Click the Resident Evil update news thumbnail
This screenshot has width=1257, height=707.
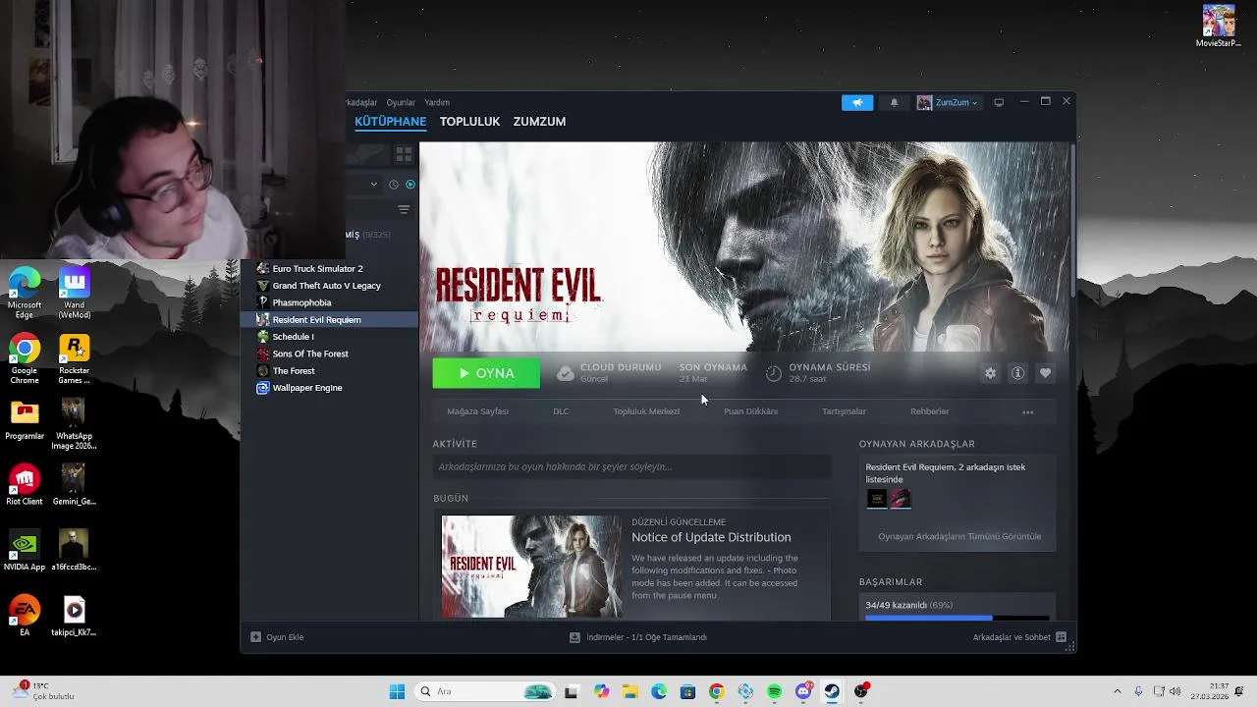(x=531, y=567)
